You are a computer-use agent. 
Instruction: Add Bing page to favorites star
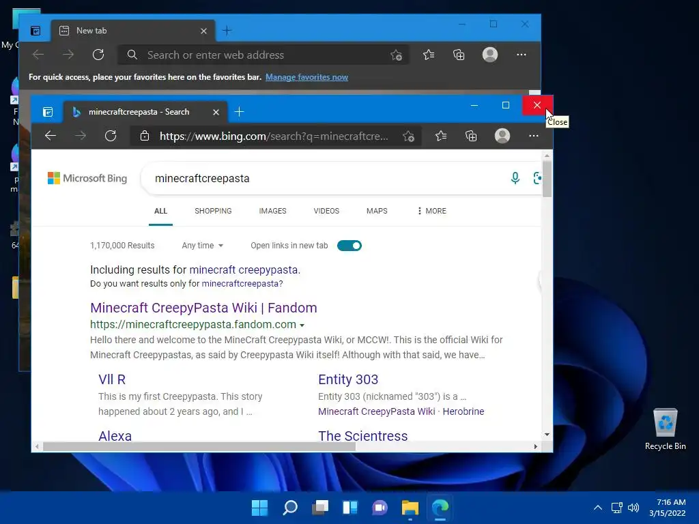408,136
